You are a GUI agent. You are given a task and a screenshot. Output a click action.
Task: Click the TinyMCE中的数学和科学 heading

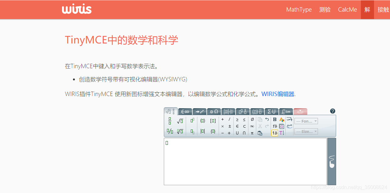click(122, 40)
